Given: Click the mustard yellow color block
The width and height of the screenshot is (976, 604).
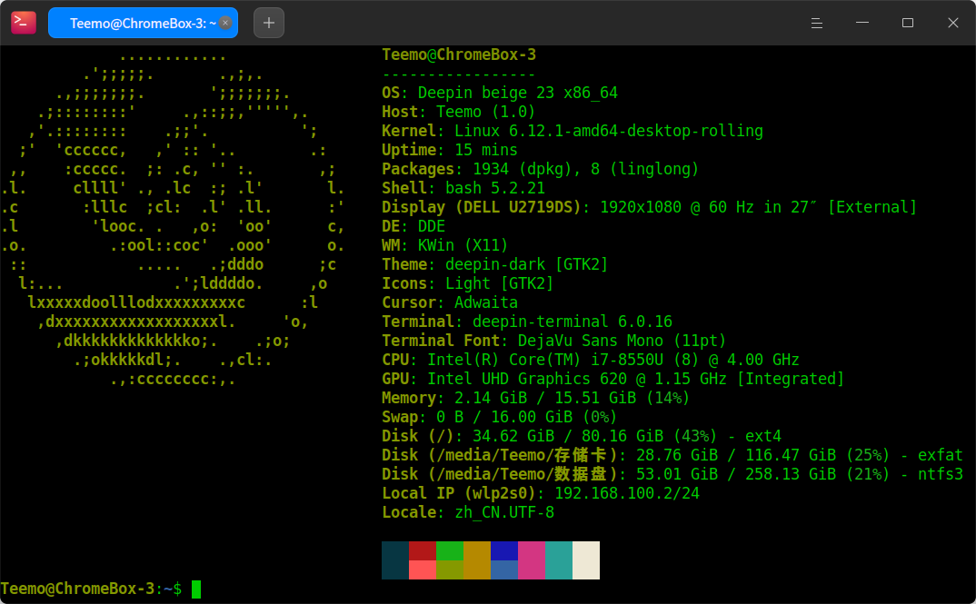Looking at the screenshot, I should [477, 559].
